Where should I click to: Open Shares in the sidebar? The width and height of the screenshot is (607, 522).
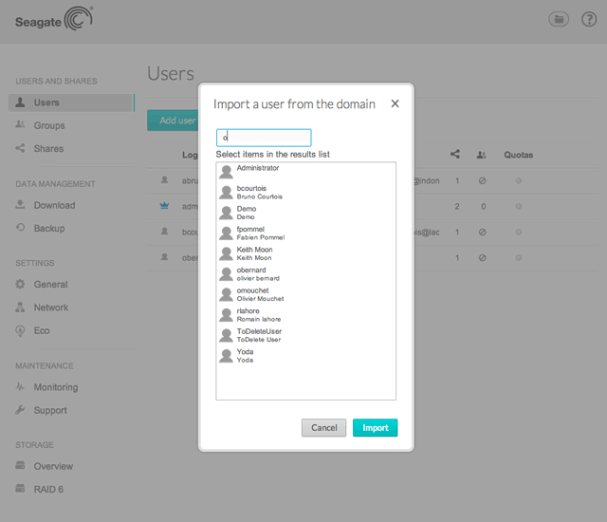point(48,148)
